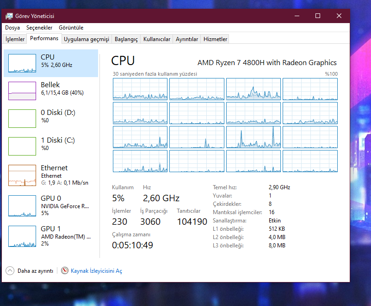
Task: Collapse view with Daha az ayrıntı arrow
Action: [x=10, y=271]
